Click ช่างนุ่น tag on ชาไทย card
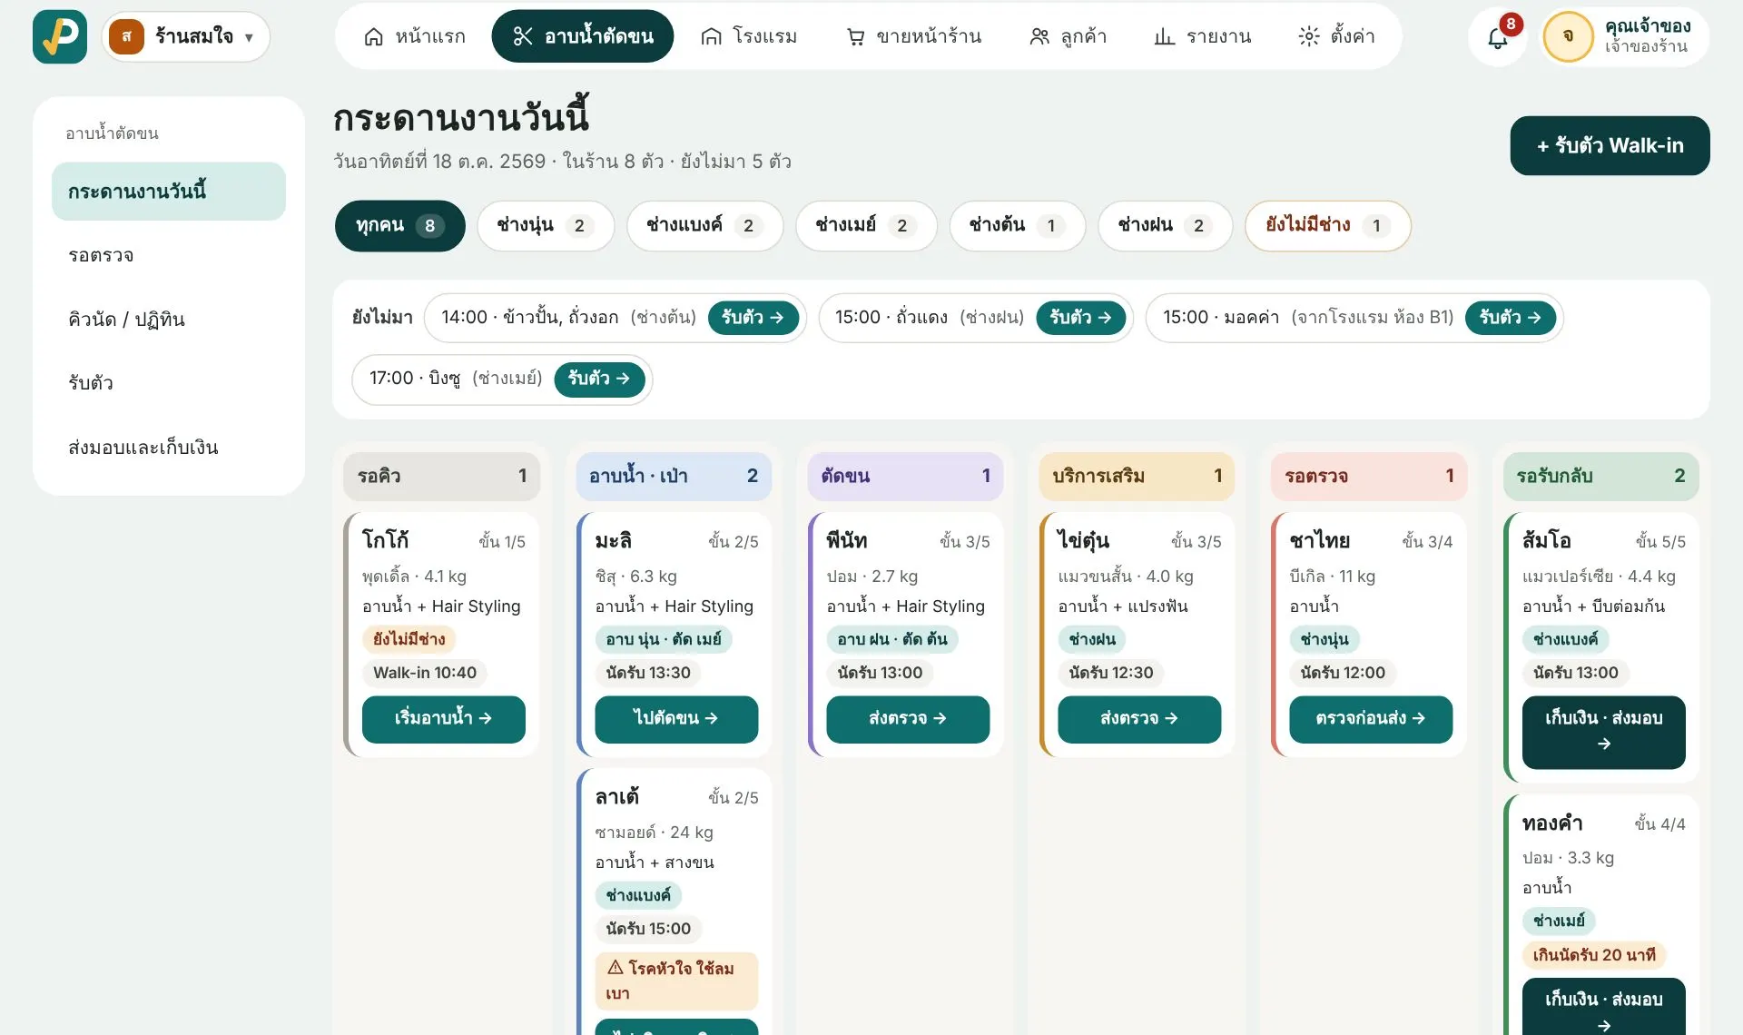This screenshot has width=1743, height=1035. [1324, 639]
